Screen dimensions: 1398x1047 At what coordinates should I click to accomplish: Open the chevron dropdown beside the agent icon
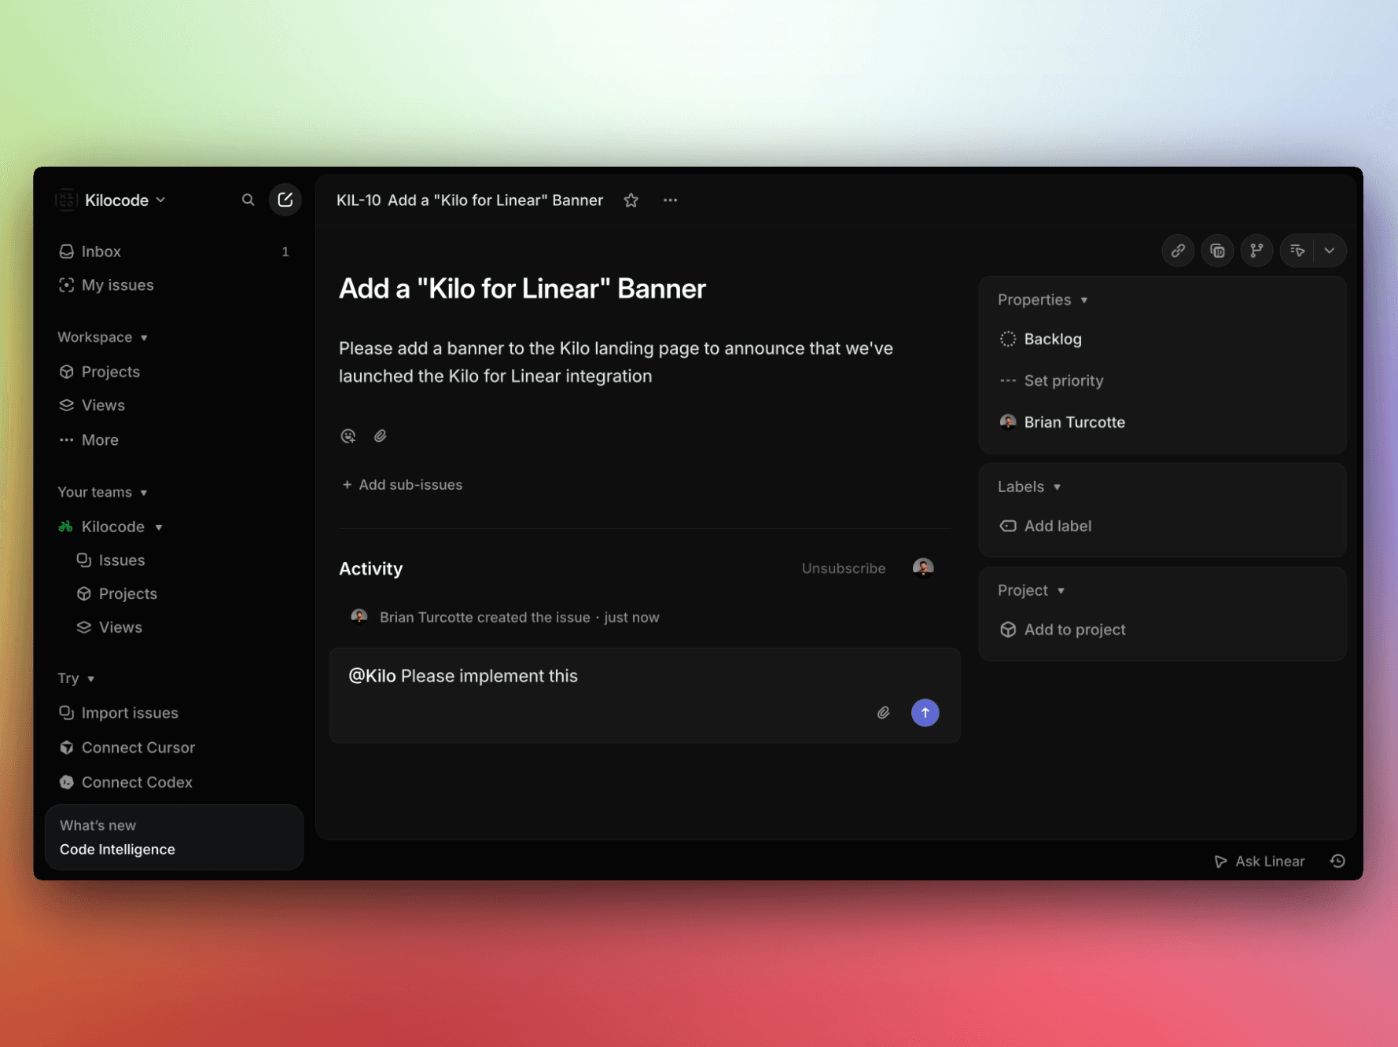point(1330,251)
